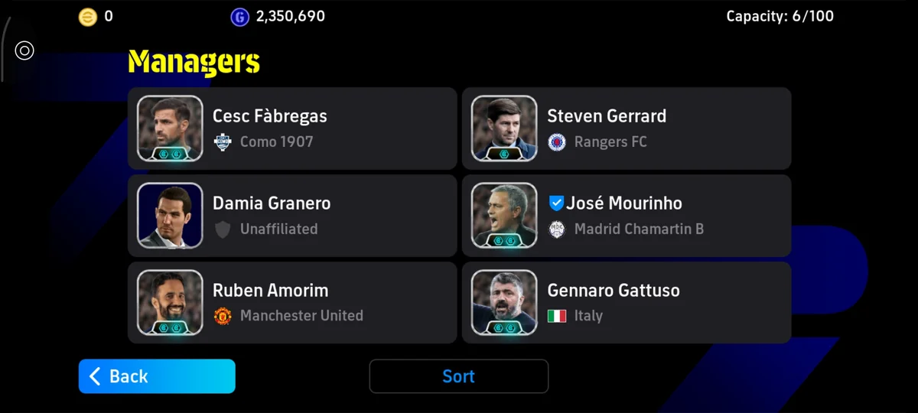Select Steven Gerrard portrait thumbnail
The width and height of the screenshot is (918, 413).
[504, 128]
